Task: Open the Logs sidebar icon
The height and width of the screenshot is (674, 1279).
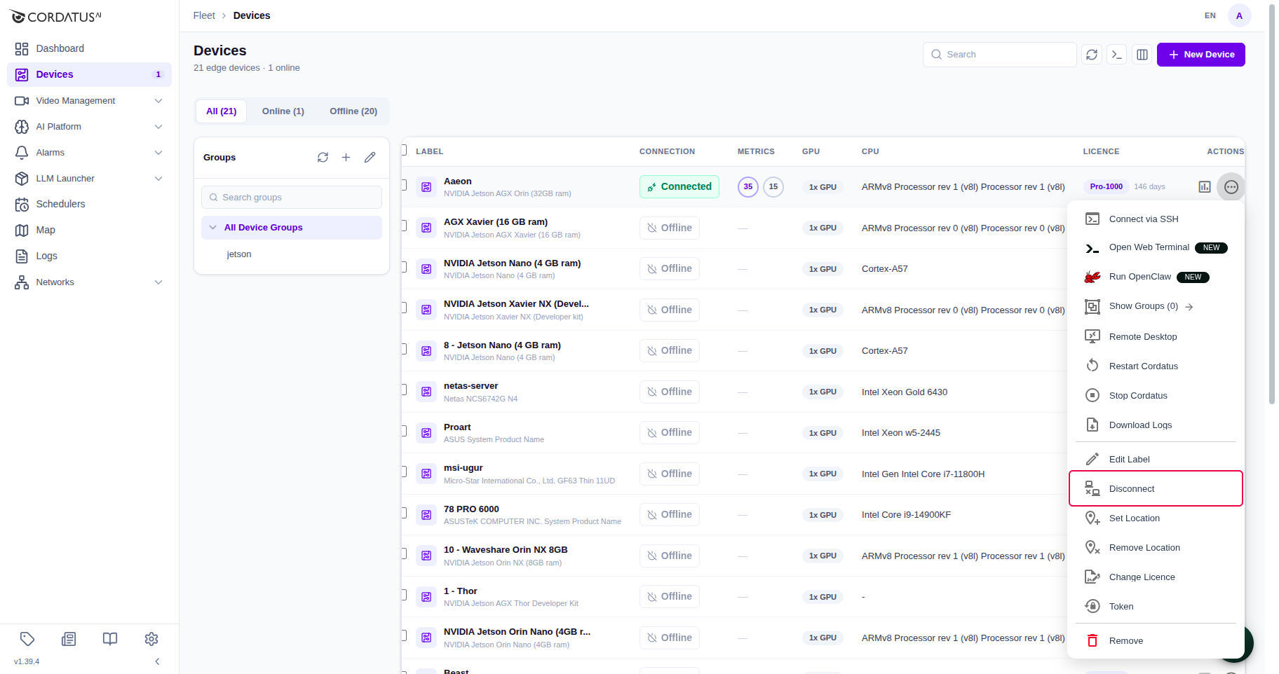Action: (x=22, y=256)
